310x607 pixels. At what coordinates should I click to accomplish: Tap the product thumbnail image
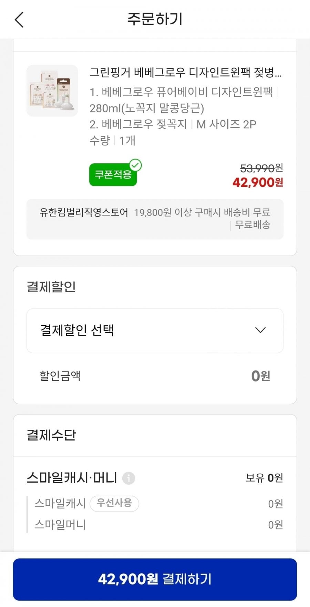pyautogui.click(x=52, y=91)
